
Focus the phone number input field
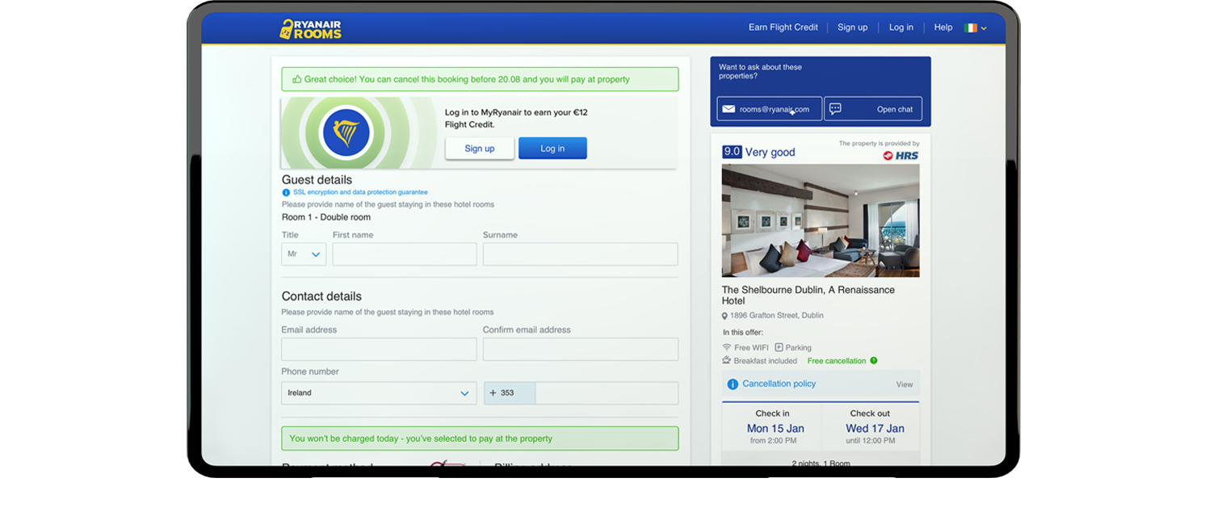click(607, 393)
